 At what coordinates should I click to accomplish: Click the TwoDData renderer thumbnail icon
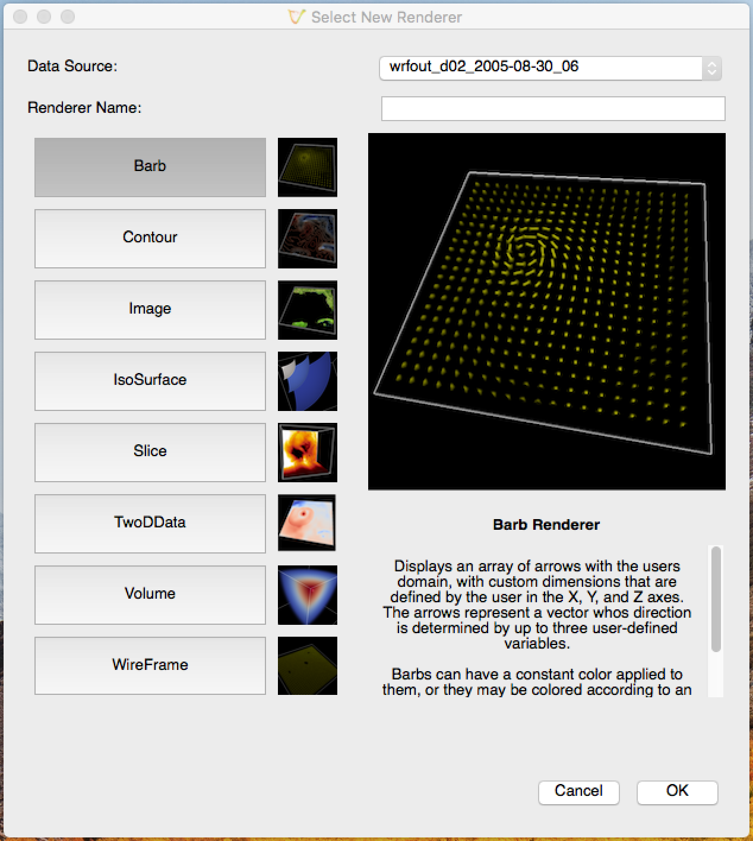307,523
